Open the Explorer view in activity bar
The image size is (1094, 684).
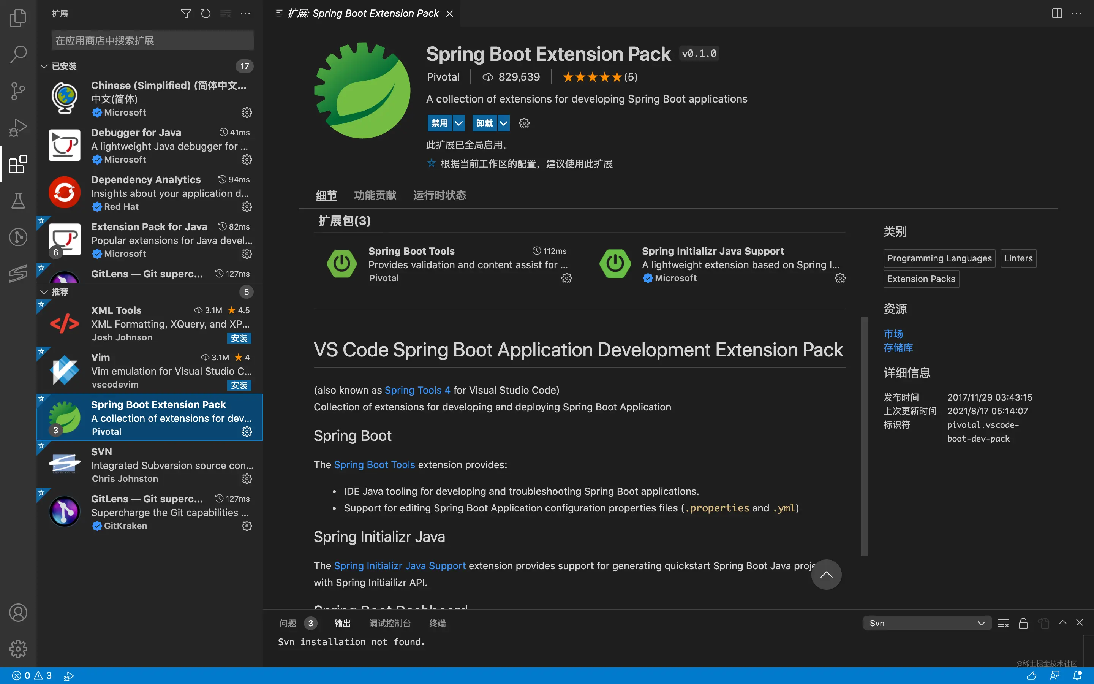(x=18, y=18)
